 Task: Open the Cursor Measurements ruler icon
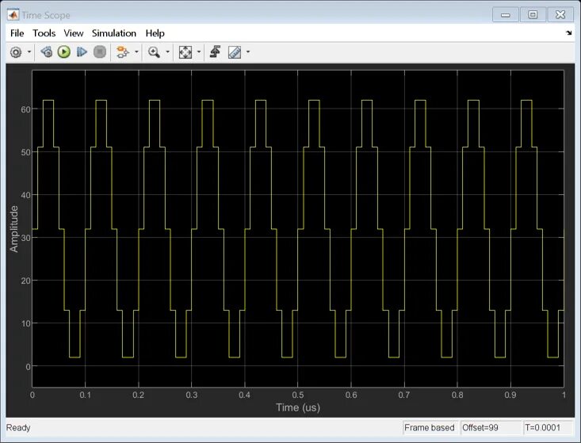235,52
